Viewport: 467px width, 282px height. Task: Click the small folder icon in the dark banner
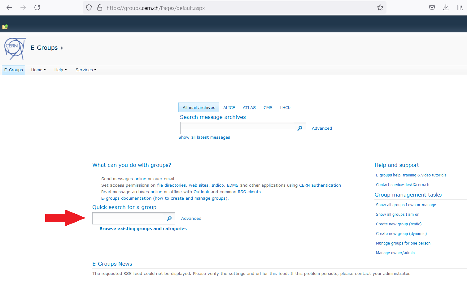click(x=5, y=27)
